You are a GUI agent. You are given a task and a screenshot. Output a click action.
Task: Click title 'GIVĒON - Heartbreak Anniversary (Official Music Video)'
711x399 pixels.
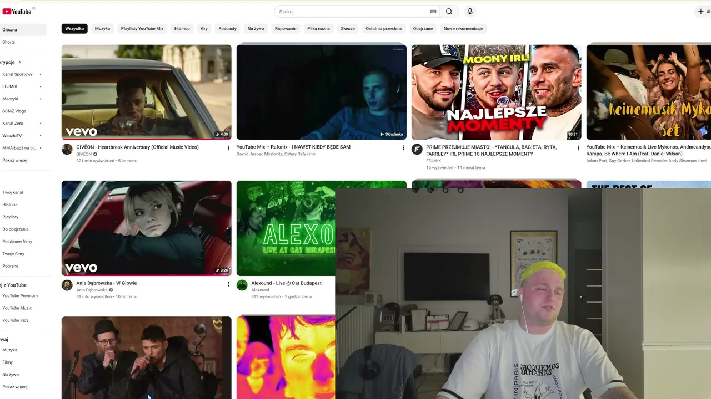[137, 147]
